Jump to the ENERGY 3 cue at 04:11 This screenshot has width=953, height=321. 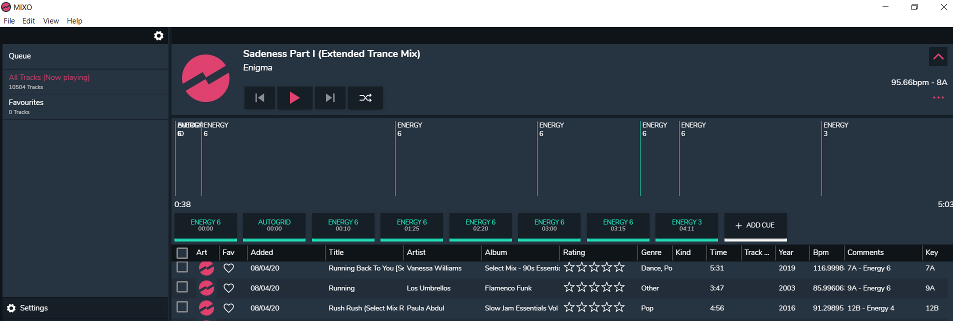point(686,225)
